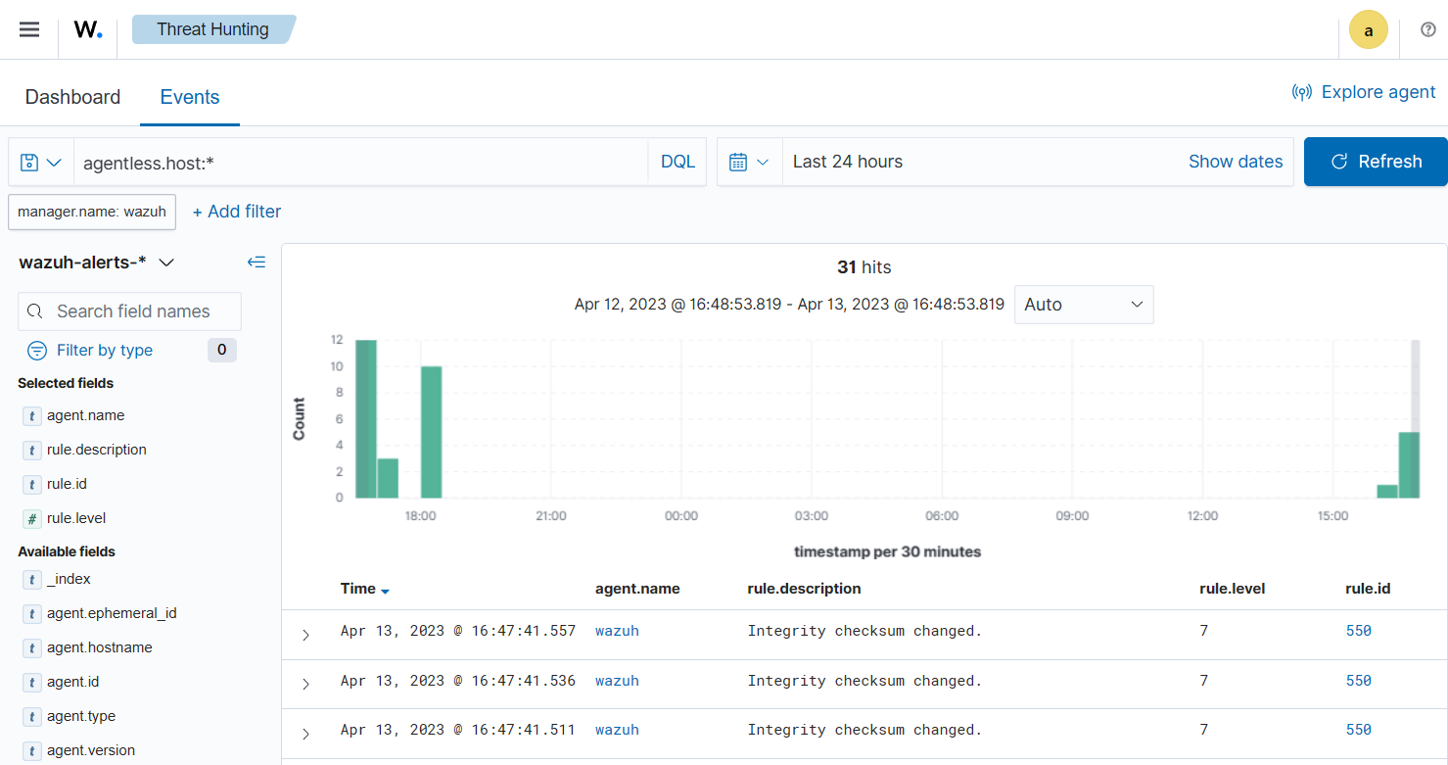
Task: Click the Wazuh logo icon
Action: point(88,29)
